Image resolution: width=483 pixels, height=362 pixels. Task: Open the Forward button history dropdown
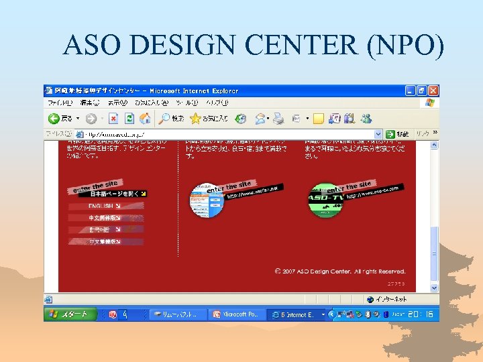(102, 119)
